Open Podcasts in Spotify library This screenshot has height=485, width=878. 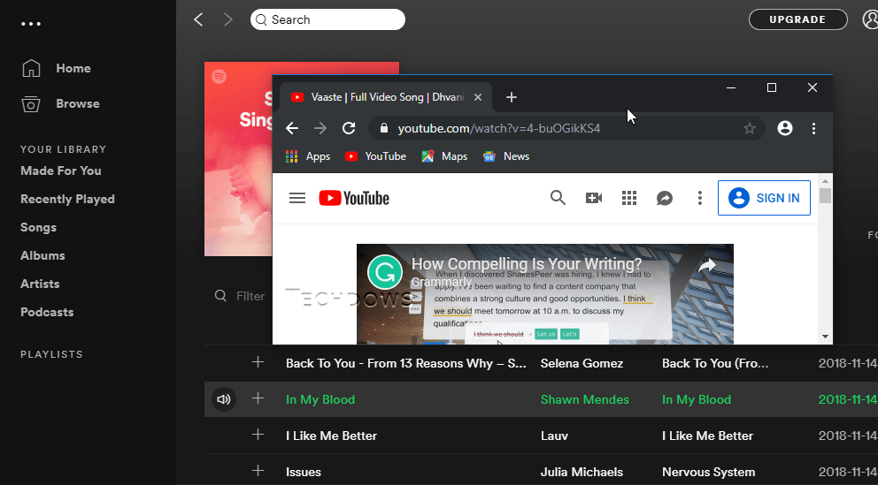coord(47,312)
